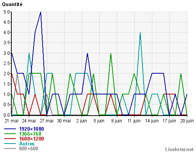Click the 1366×768 legend label

pos(30,134)
